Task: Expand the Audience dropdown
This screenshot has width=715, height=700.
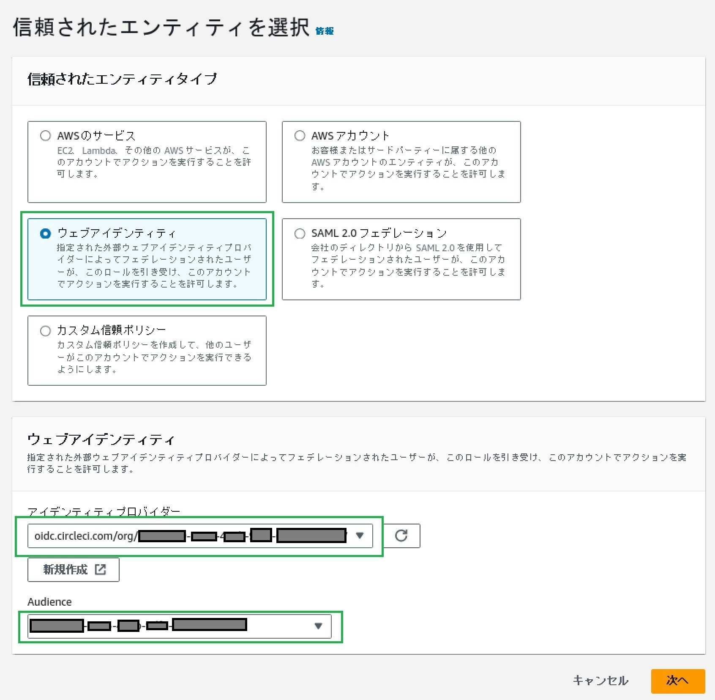Action: click(180, 626)
